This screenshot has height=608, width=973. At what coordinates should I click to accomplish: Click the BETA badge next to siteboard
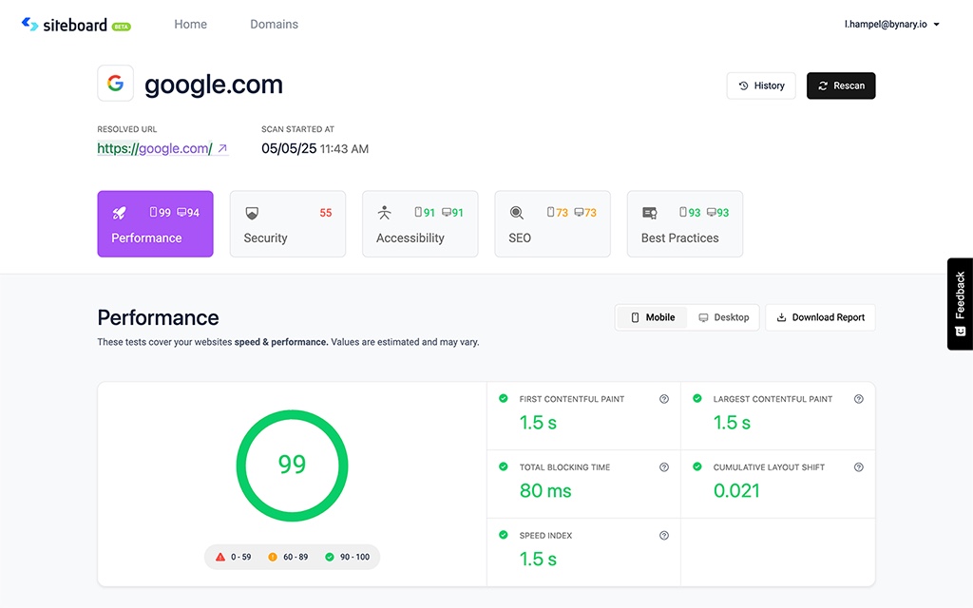122,26
